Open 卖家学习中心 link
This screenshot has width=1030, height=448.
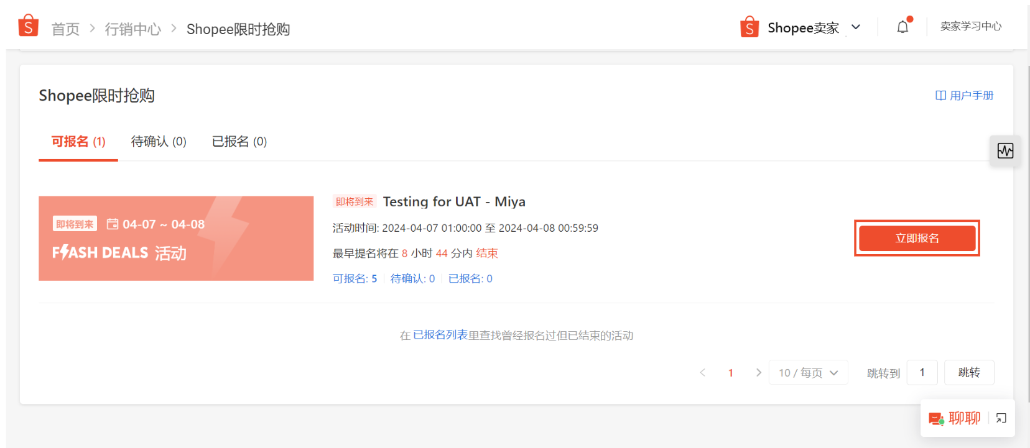click(x=971, y=26)
